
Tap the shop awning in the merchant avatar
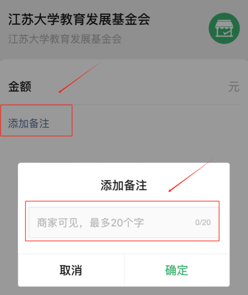224,24
